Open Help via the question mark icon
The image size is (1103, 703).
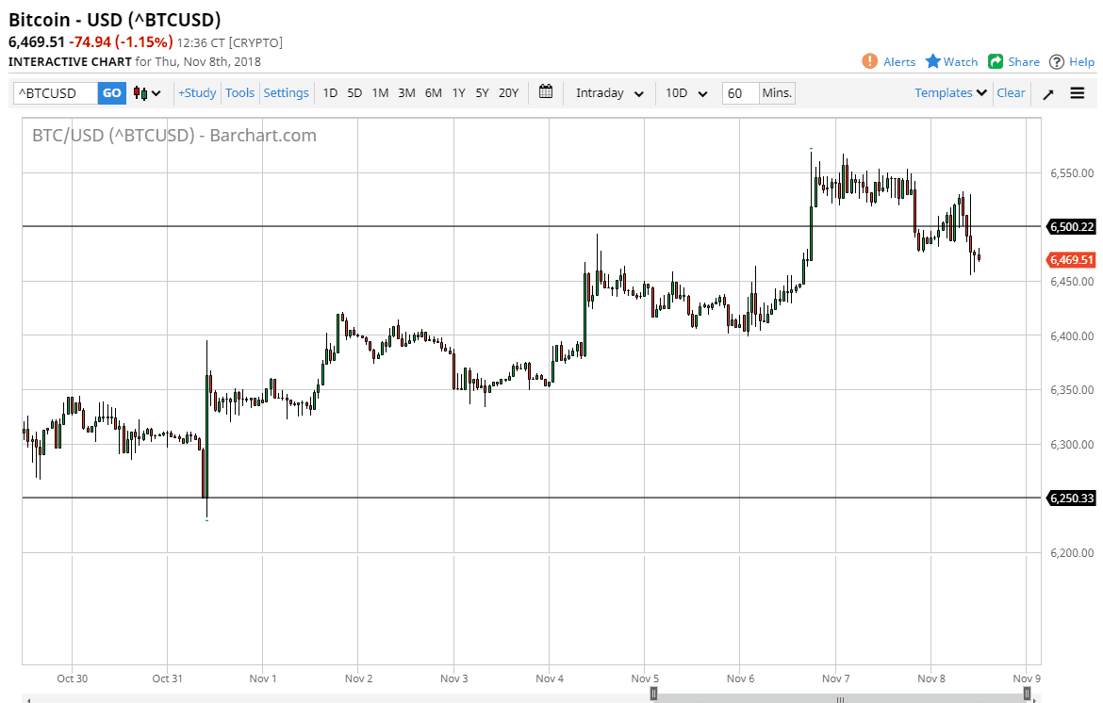(x=1060, y=61)
